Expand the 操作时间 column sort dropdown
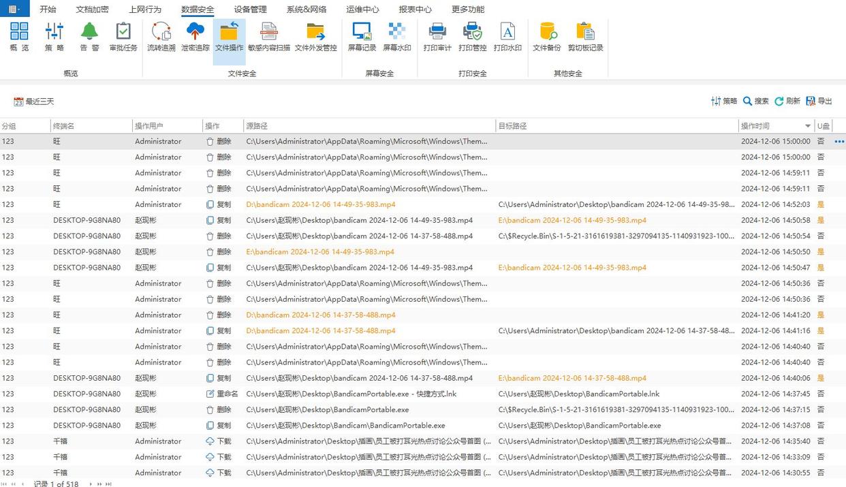 pyautogui.click(x=808, y=126)
